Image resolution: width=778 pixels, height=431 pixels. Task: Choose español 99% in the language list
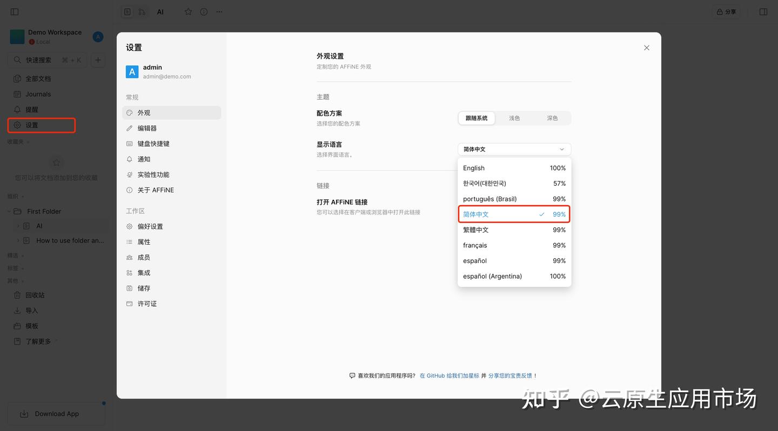(x=514, y=261)
